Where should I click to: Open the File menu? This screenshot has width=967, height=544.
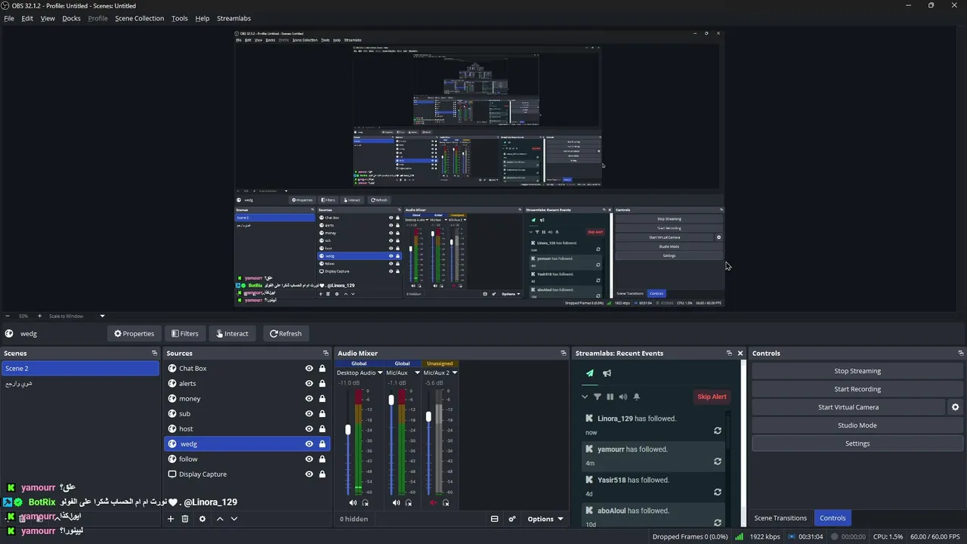click(x=9, y=18)
